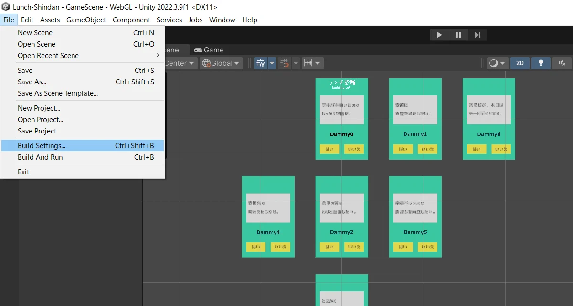Toggle the scene grid visibility icon

[261, 63]
